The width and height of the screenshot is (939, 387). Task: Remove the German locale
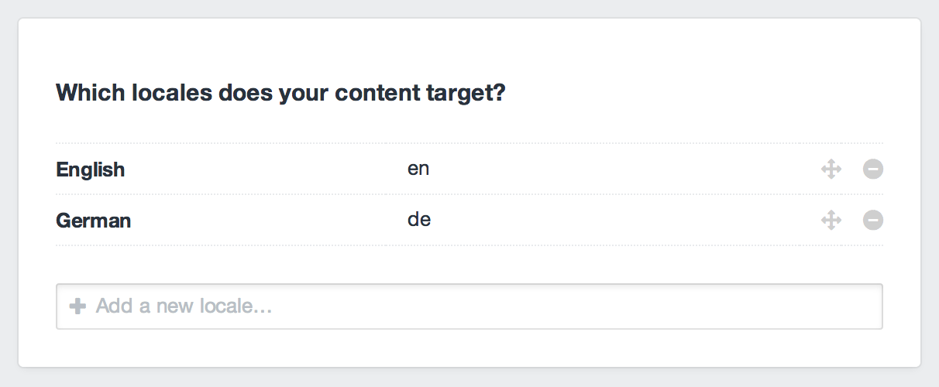[x=873, y=221]
